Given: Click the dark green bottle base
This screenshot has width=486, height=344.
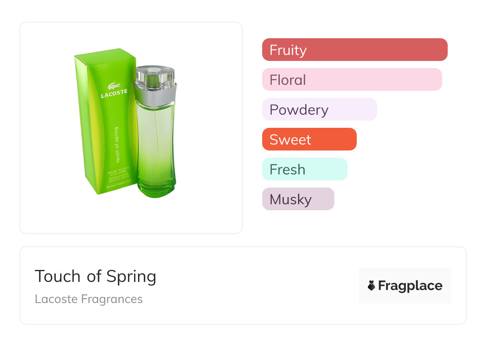Looking at the screenshot, I should [156, 190].
